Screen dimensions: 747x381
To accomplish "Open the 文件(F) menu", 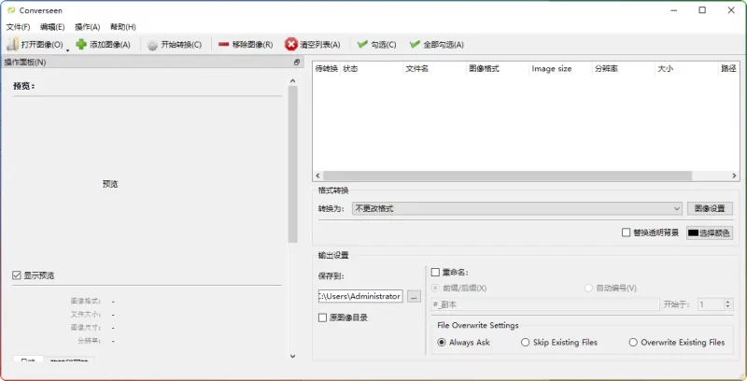I will pyautogui.click(x=18, y=27).
